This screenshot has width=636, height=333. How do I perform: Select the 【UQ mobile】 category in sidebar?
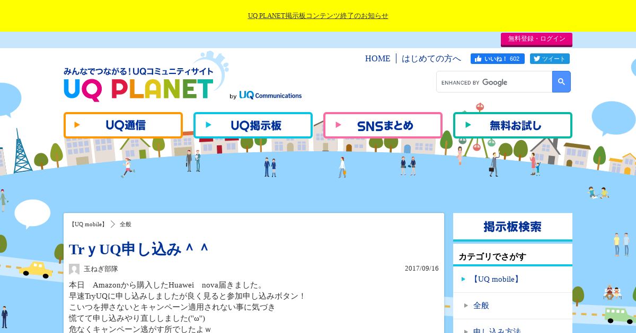click(513, 279)
